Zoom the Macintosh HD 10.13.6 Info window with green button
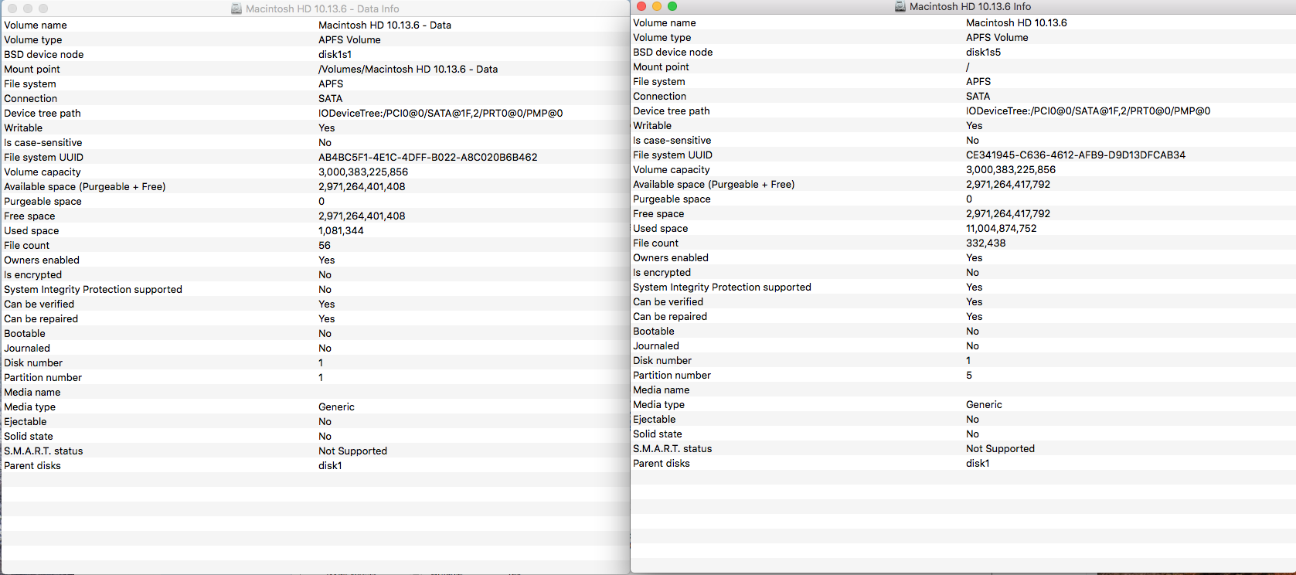 [x=672, y=6]
